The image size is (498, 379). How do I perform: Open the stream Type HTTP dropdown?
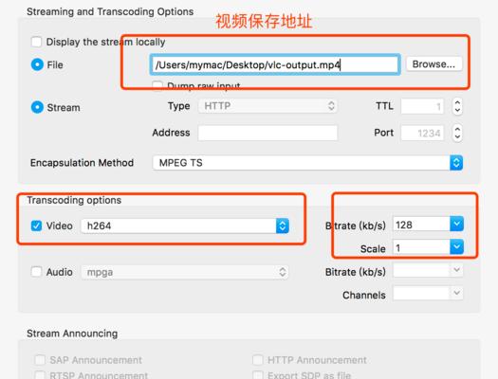coord(267,105)
